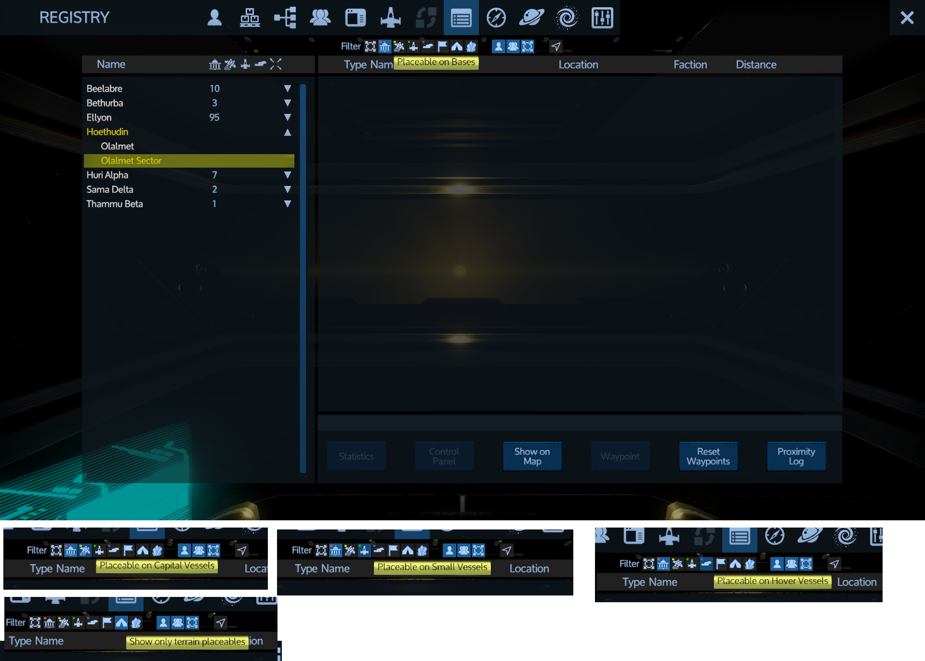
Task: Expand the Ellyon playfield list
Action: pos(288,118)
